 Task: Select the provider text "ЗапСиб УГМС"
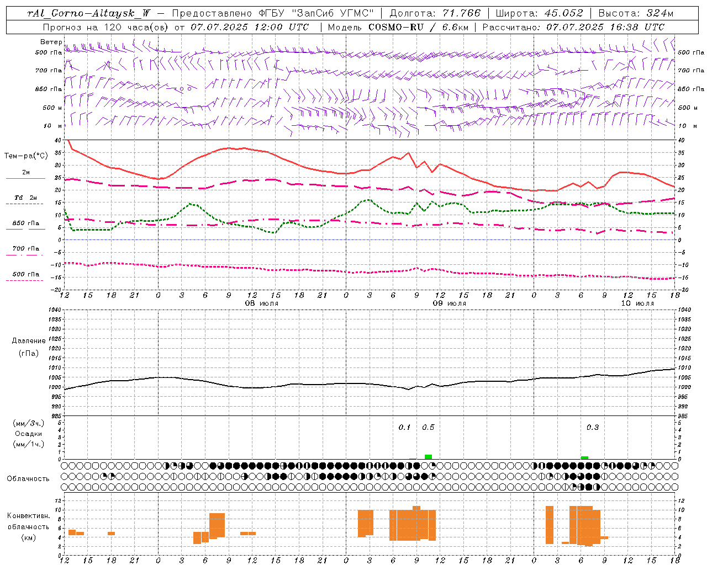point(333,13)
